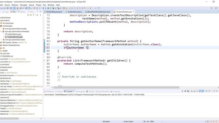Open the Call Hierarchy view tab
This screenshot has width=219, height=123.
coord(102,92)
